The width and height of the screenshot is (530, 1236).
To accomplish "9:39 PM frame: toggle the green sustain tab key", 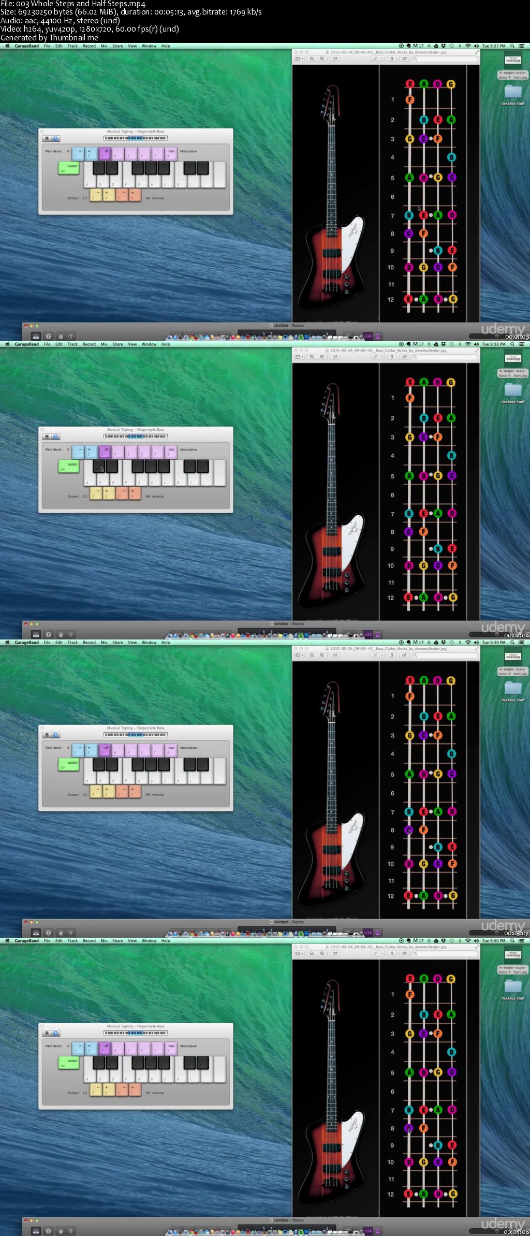I will tap(69, 765).
